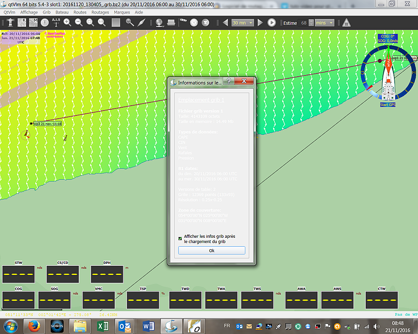
Task: Step grib time backward with the left arrow
Action: [x=225, y=23]
